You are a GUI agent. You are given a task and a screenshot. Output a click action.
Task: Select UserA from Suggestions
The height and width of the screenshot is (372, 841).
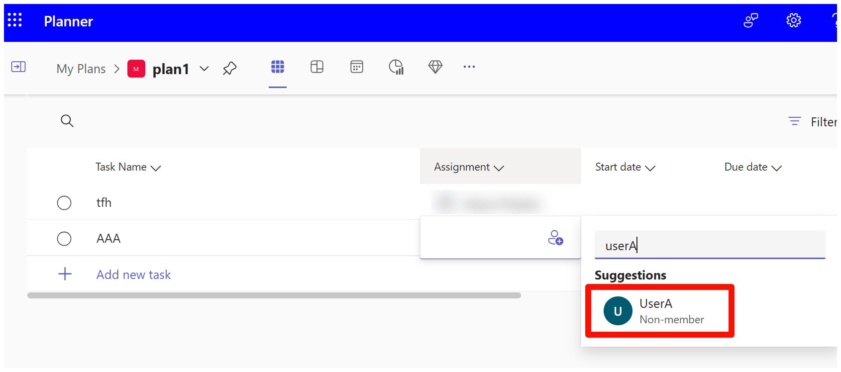pyautogui.click(x=660, y=311)
